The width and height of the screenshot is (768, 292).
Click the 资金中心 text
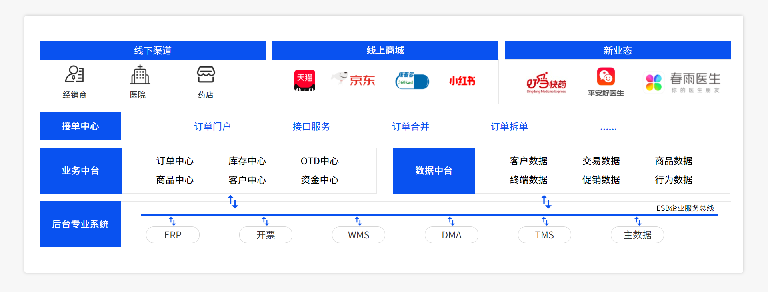coord(320,180)
